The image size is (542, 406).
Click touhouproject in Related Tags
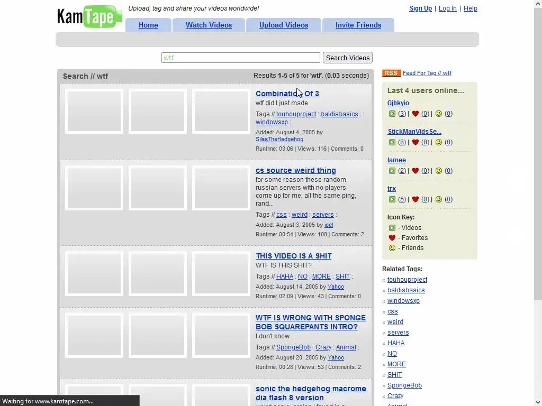[407, 280]
